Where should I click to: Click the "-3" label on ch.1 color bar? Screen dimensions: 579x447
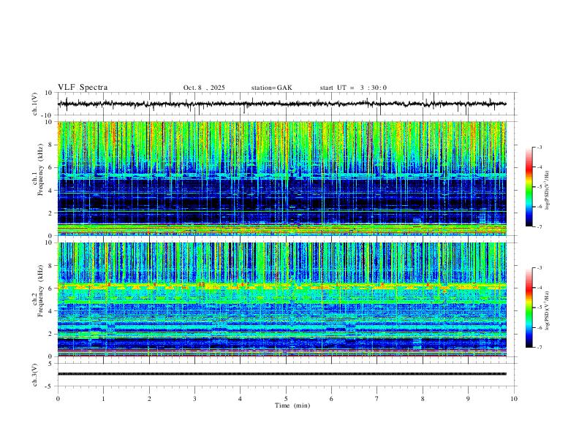click(539, 147)
